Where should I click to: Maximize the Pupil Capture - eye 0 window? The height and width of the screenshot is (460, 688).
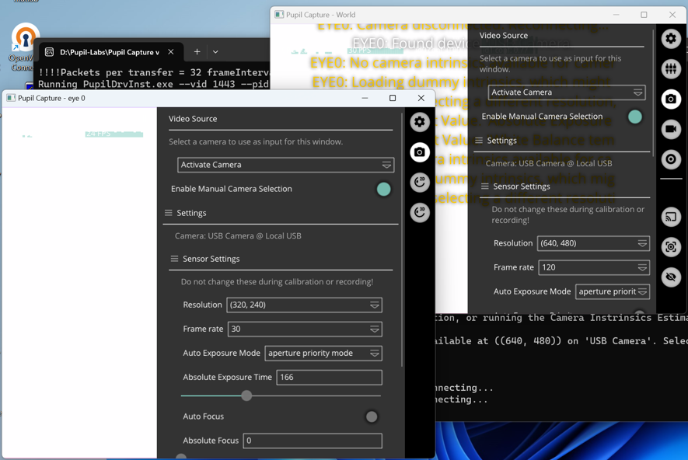pos(393,98)
